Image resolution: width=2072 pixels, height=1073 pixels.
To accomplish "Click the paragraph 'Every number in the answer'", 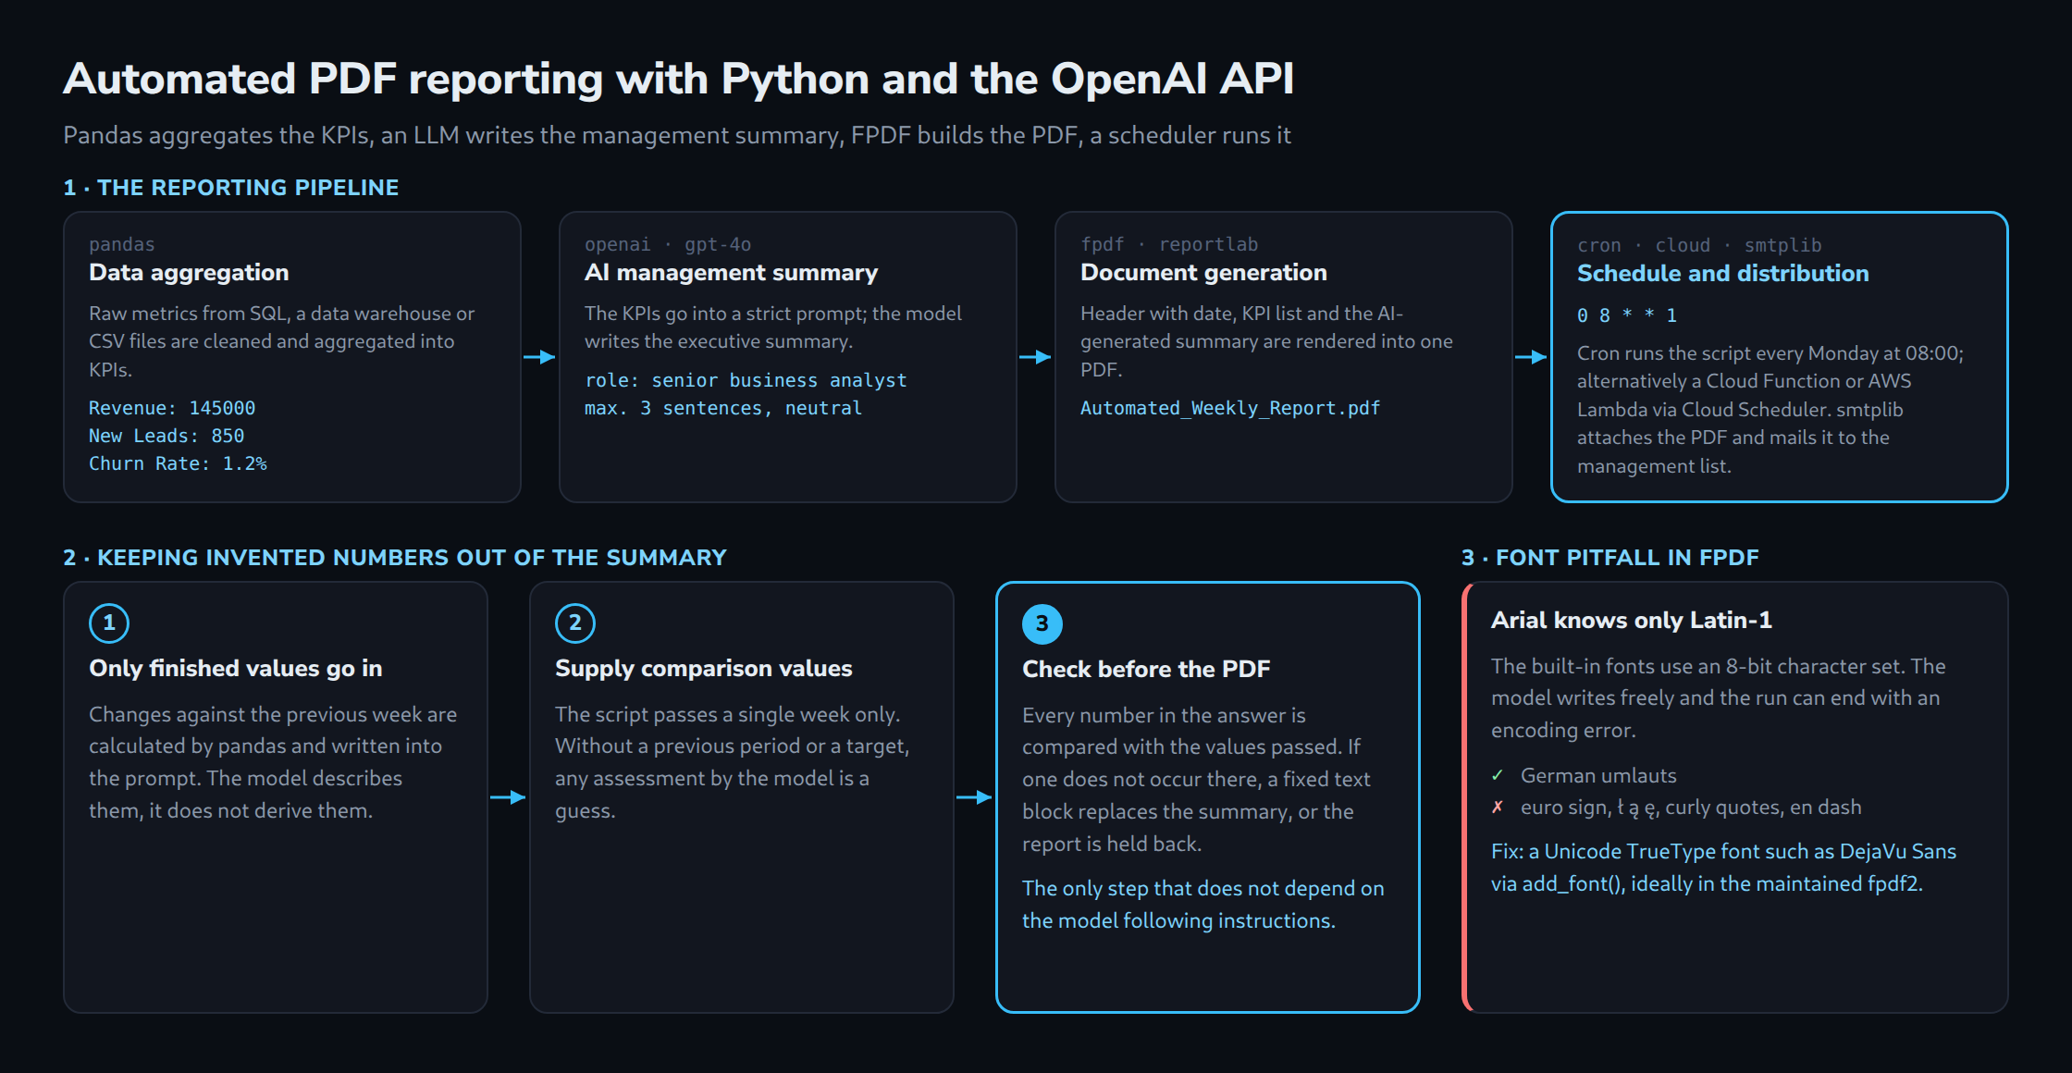I will pyautogui.click(x=1196, y=779).
